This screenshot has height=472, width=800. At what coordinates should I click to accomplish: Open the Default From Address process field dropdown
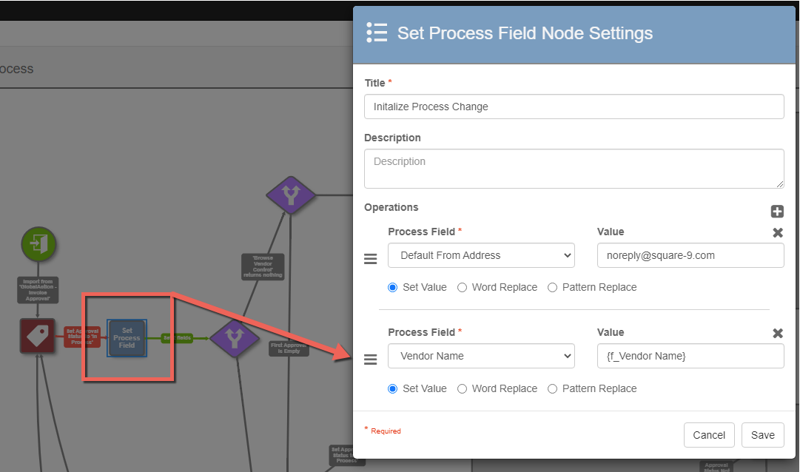481,255
